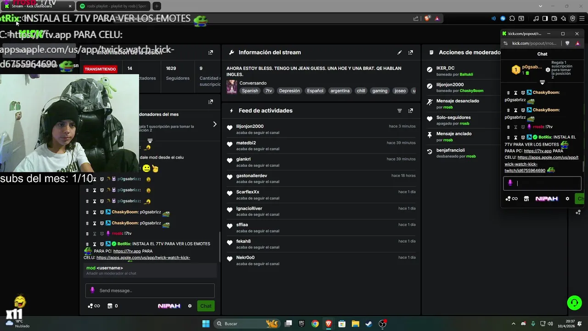
Task: Open Brave Leo AI sparkle icon
Action: click(x=564, y=18)
